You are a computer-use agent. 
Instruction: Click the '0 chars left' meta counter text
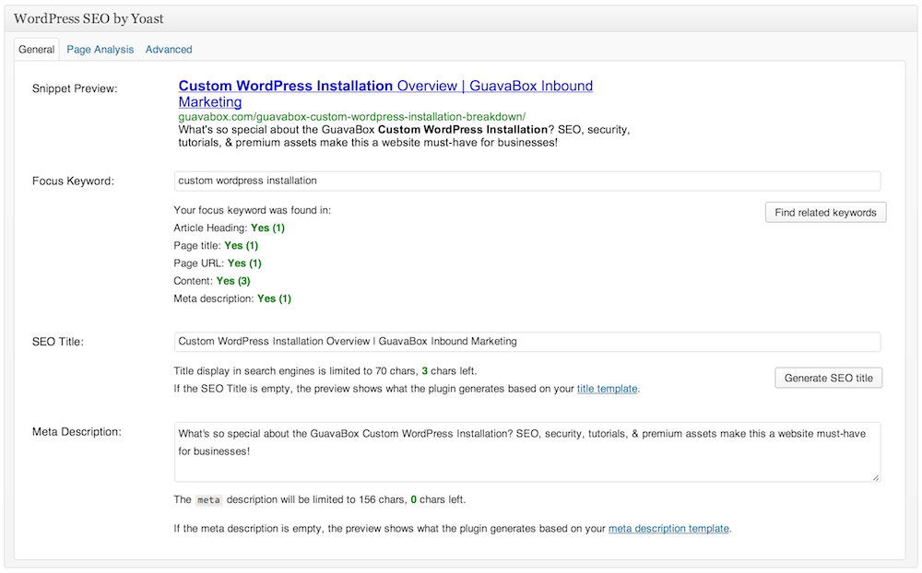(x=438, y=499)
